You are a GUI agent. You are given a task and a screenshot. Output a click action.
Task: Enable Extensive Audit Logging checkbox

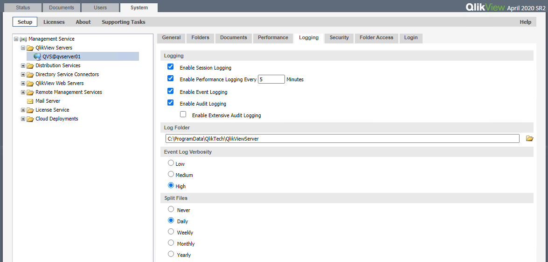click(x=183, y=114)
